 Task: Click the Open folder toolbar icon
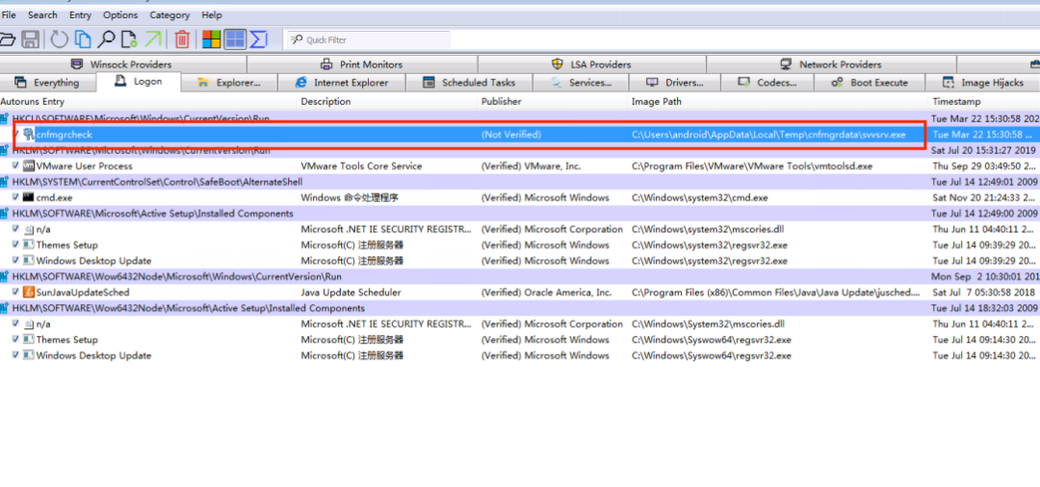tap(8, 39)
